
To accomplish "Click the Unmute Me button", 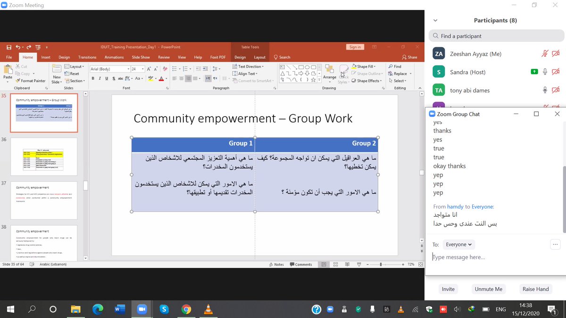I will point(489,289).
